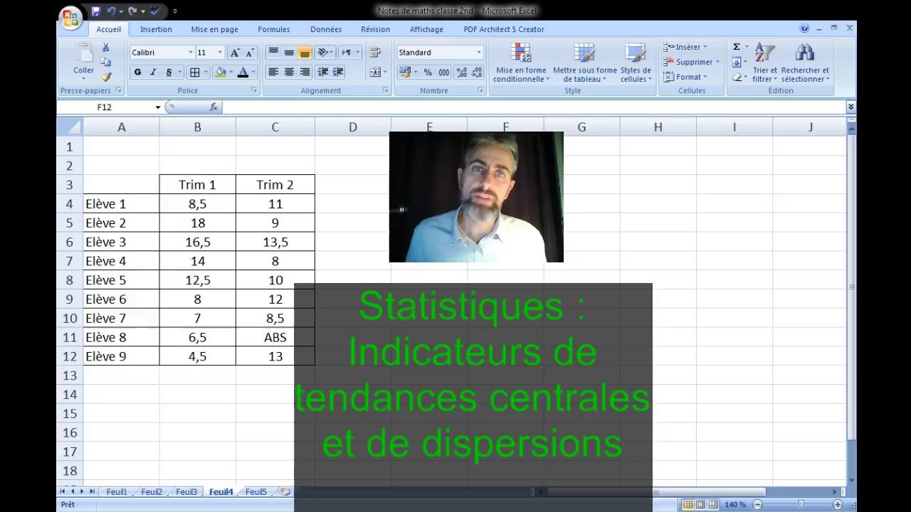Open the Mise en forme conditionnelle menu

521,63
